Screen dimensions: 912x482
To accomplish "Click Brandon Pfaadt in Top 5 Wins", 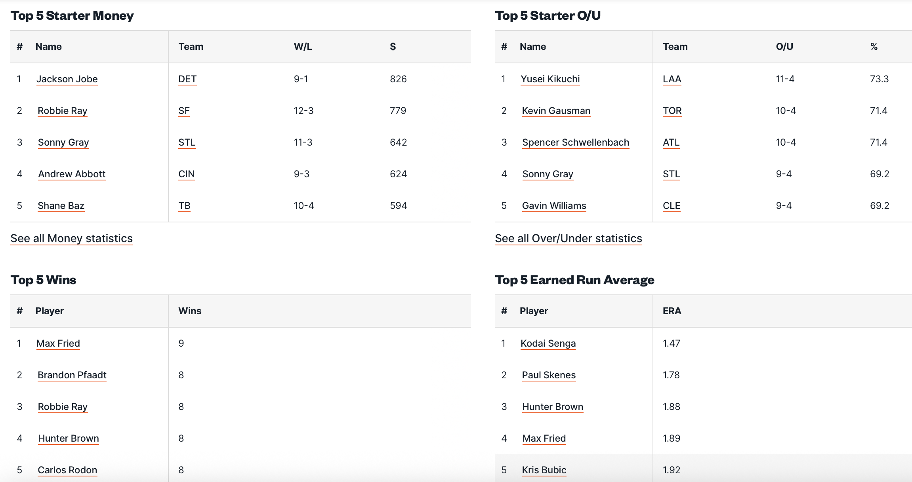I will click(72, 375).
